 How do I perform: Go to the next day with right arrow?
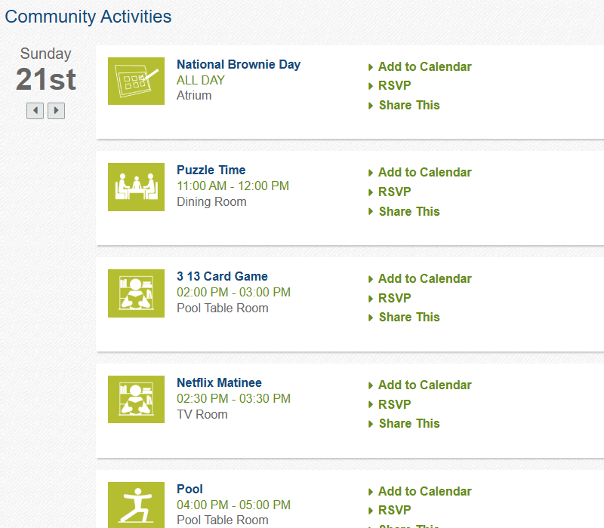(x=56, y=111)
